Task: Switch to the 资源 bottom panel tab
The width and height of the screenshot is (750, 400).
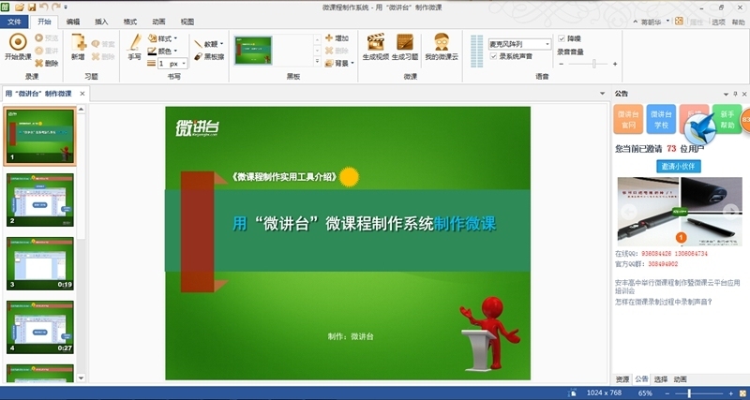Action: pos(622,379)
